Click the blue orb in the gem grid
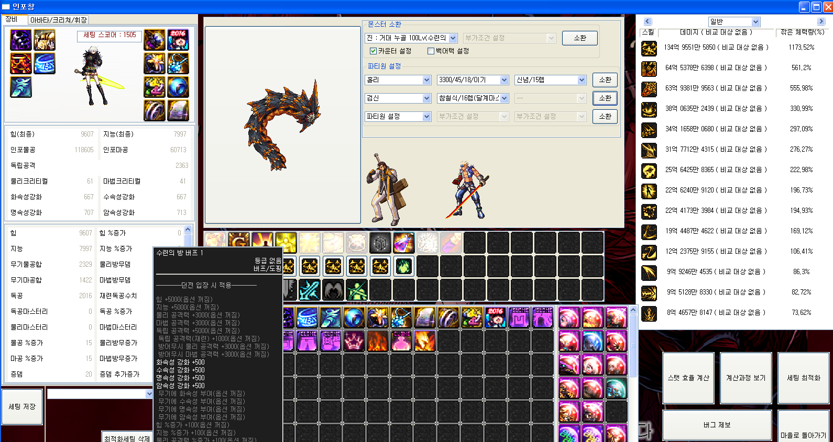This screenshot has width=833, height=442. [593, 341]
